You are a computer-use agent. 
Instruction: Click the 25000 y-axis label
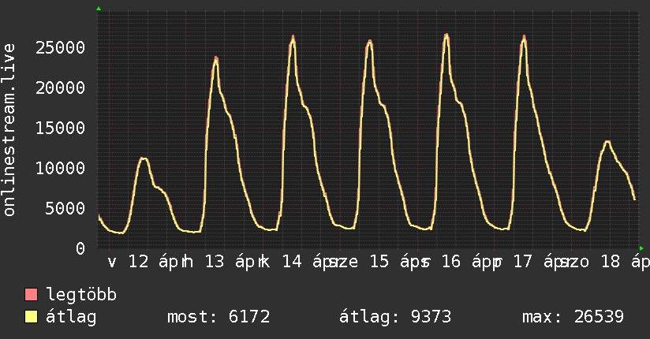point(61,47)
